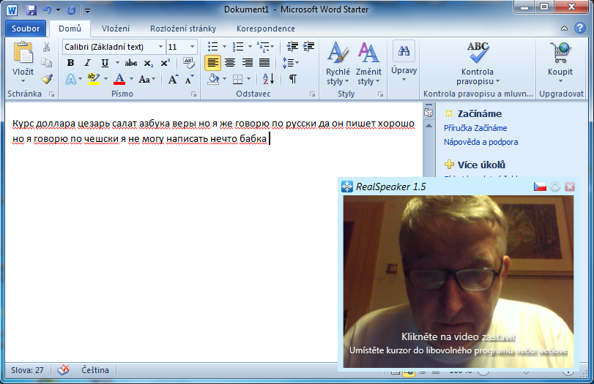Open Změnit styly menu
Viewport: 594px width, 384px height.
(368, 64)
